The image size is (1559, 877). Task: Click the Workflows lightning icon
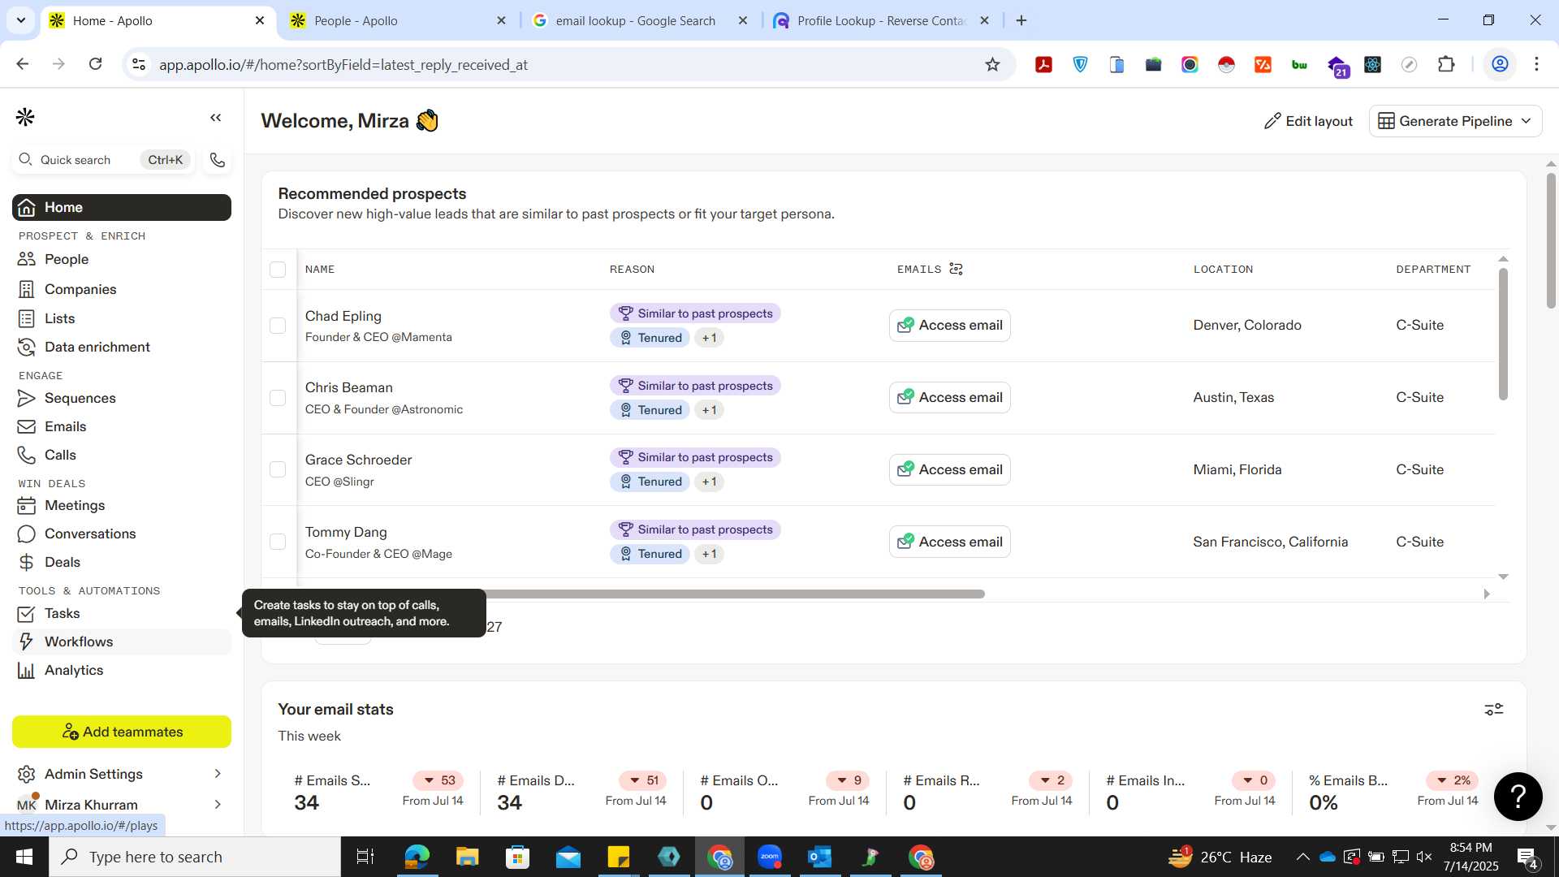tap(27, 642)
